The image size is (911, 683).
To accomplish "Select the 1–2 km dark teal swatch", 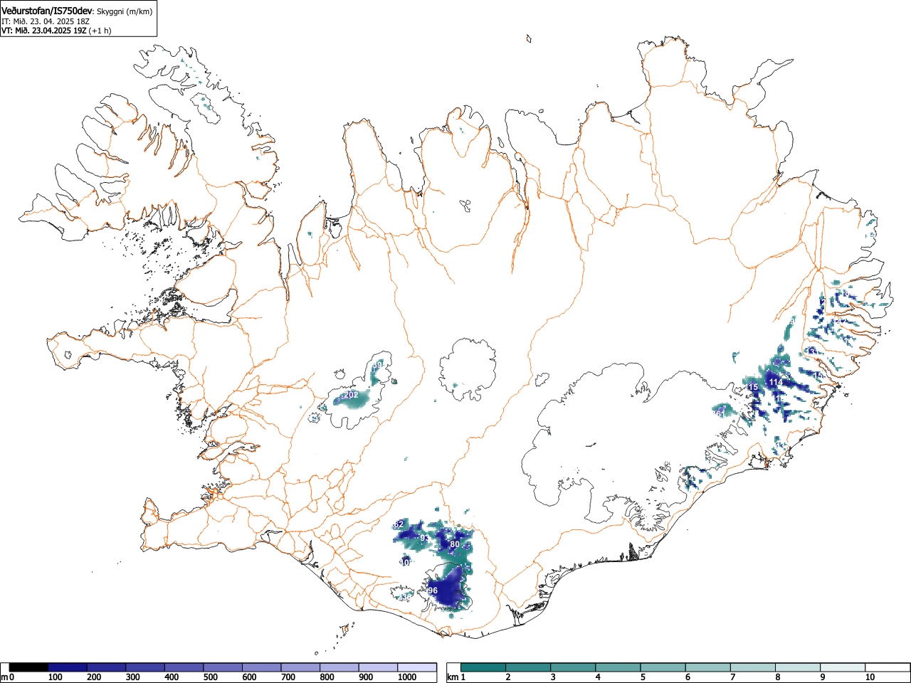I will (484, 667).
